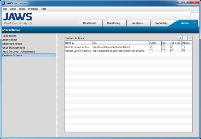Maximize the JAWS window

click(x=186, y=2)
